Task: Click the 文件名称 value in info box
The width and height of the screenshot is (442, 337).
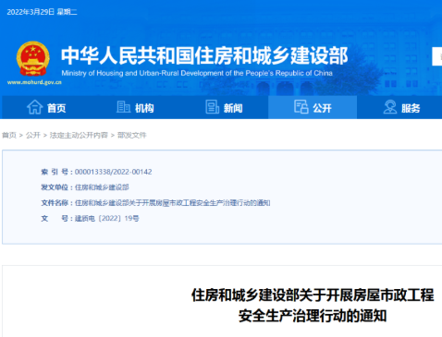Action: (173, 203)
